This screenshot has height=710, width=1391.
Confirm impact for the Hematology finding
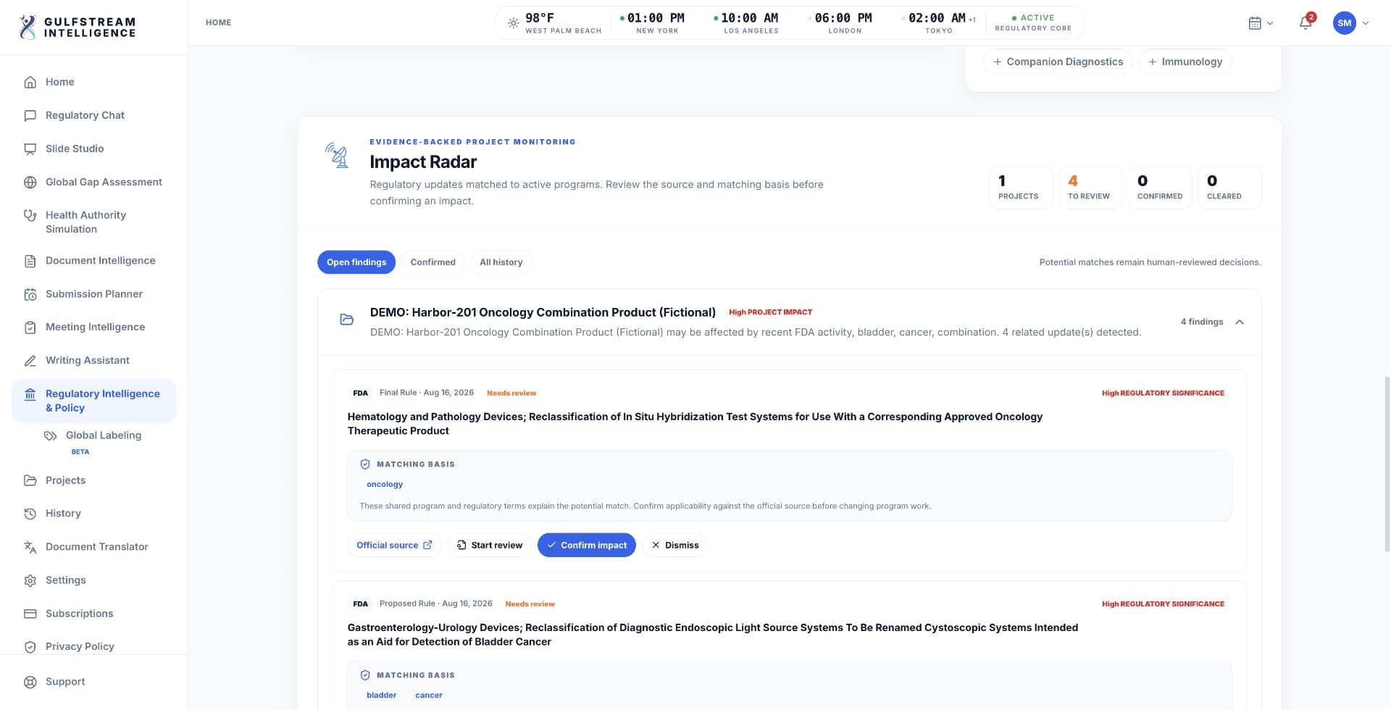pos(587,545)
